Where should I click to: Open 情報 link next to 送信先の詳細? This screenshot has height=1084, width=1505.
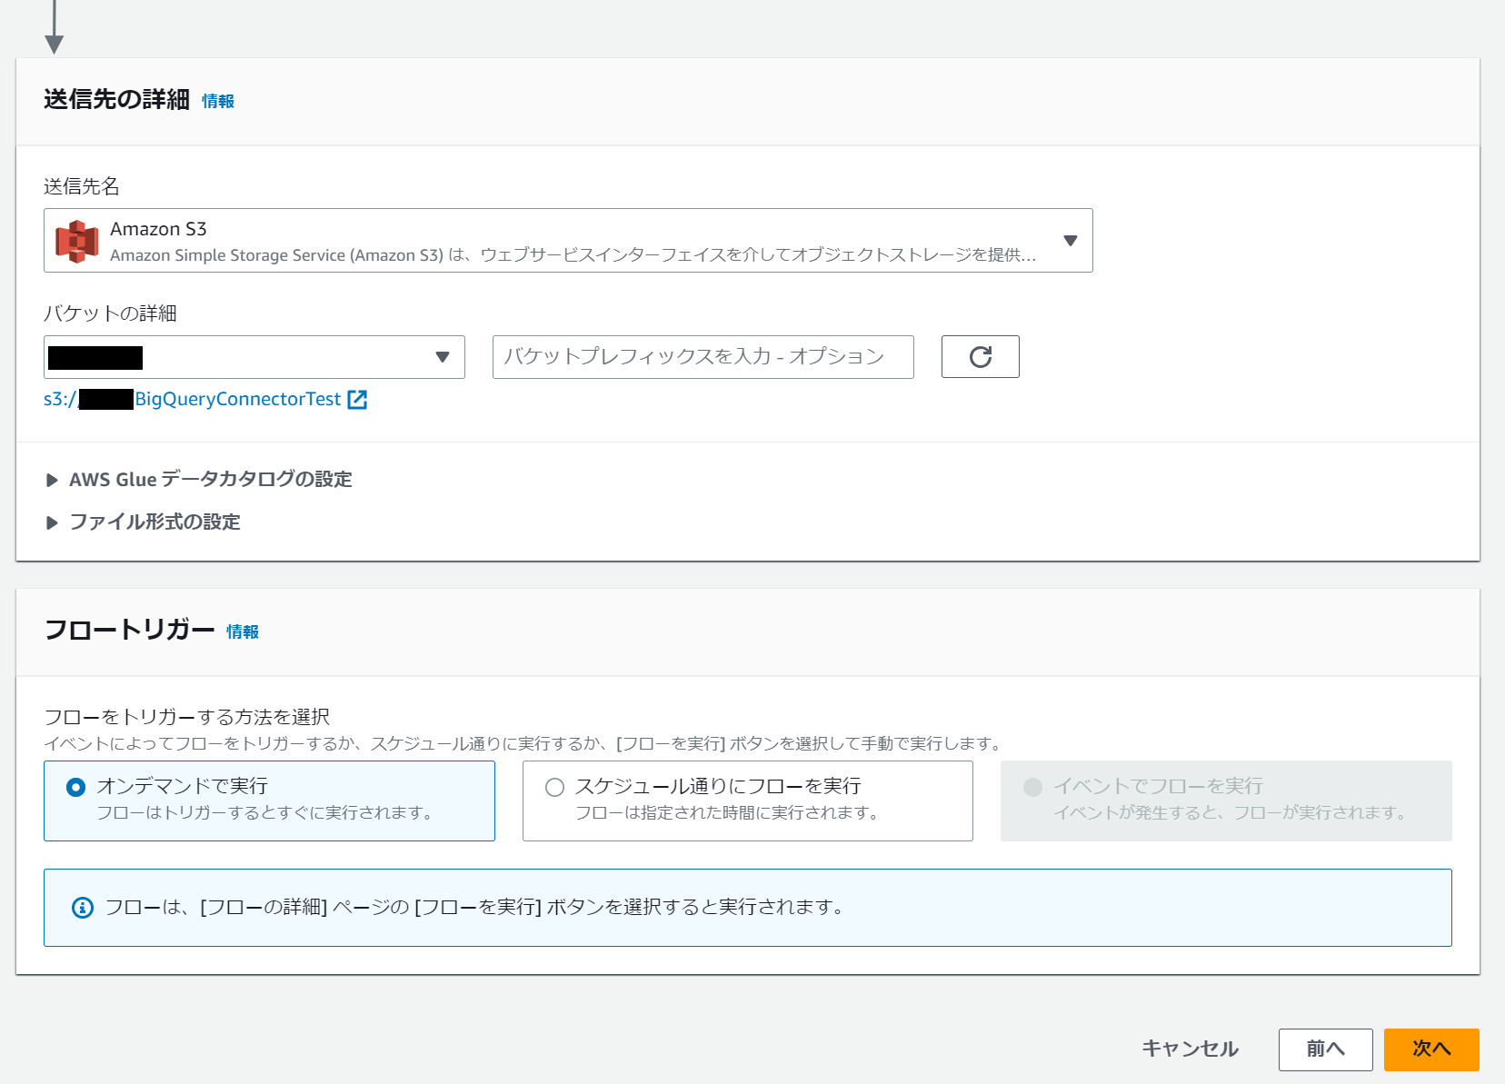pos(218,102)
